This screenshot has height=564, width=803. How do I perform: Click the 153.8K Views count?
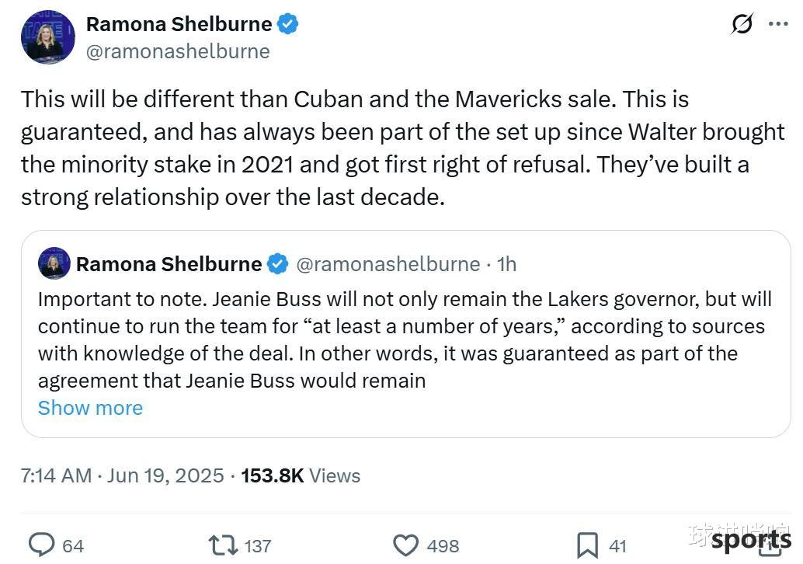[x=301, y=475]
